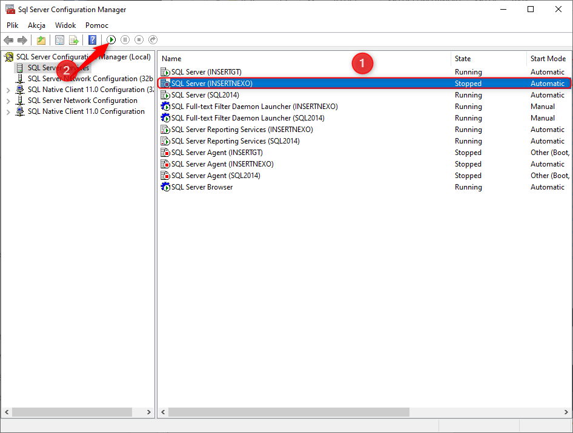Click the SQL Server (SQL2014) service icon
573x433 pixels.
tap(165, 95)
